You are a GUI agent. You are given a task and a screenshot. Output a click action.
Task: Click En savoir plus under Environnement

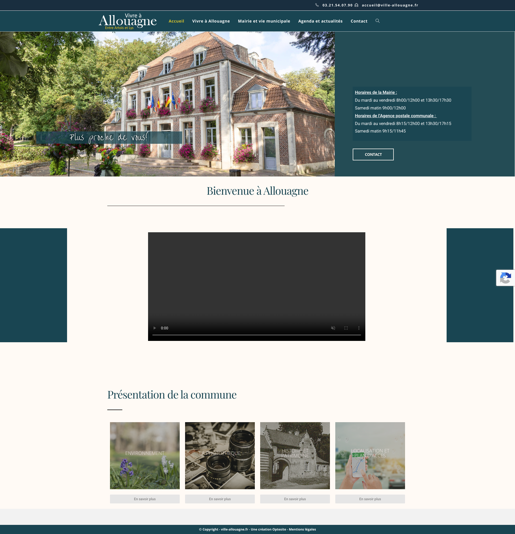(x=145, y=499)
